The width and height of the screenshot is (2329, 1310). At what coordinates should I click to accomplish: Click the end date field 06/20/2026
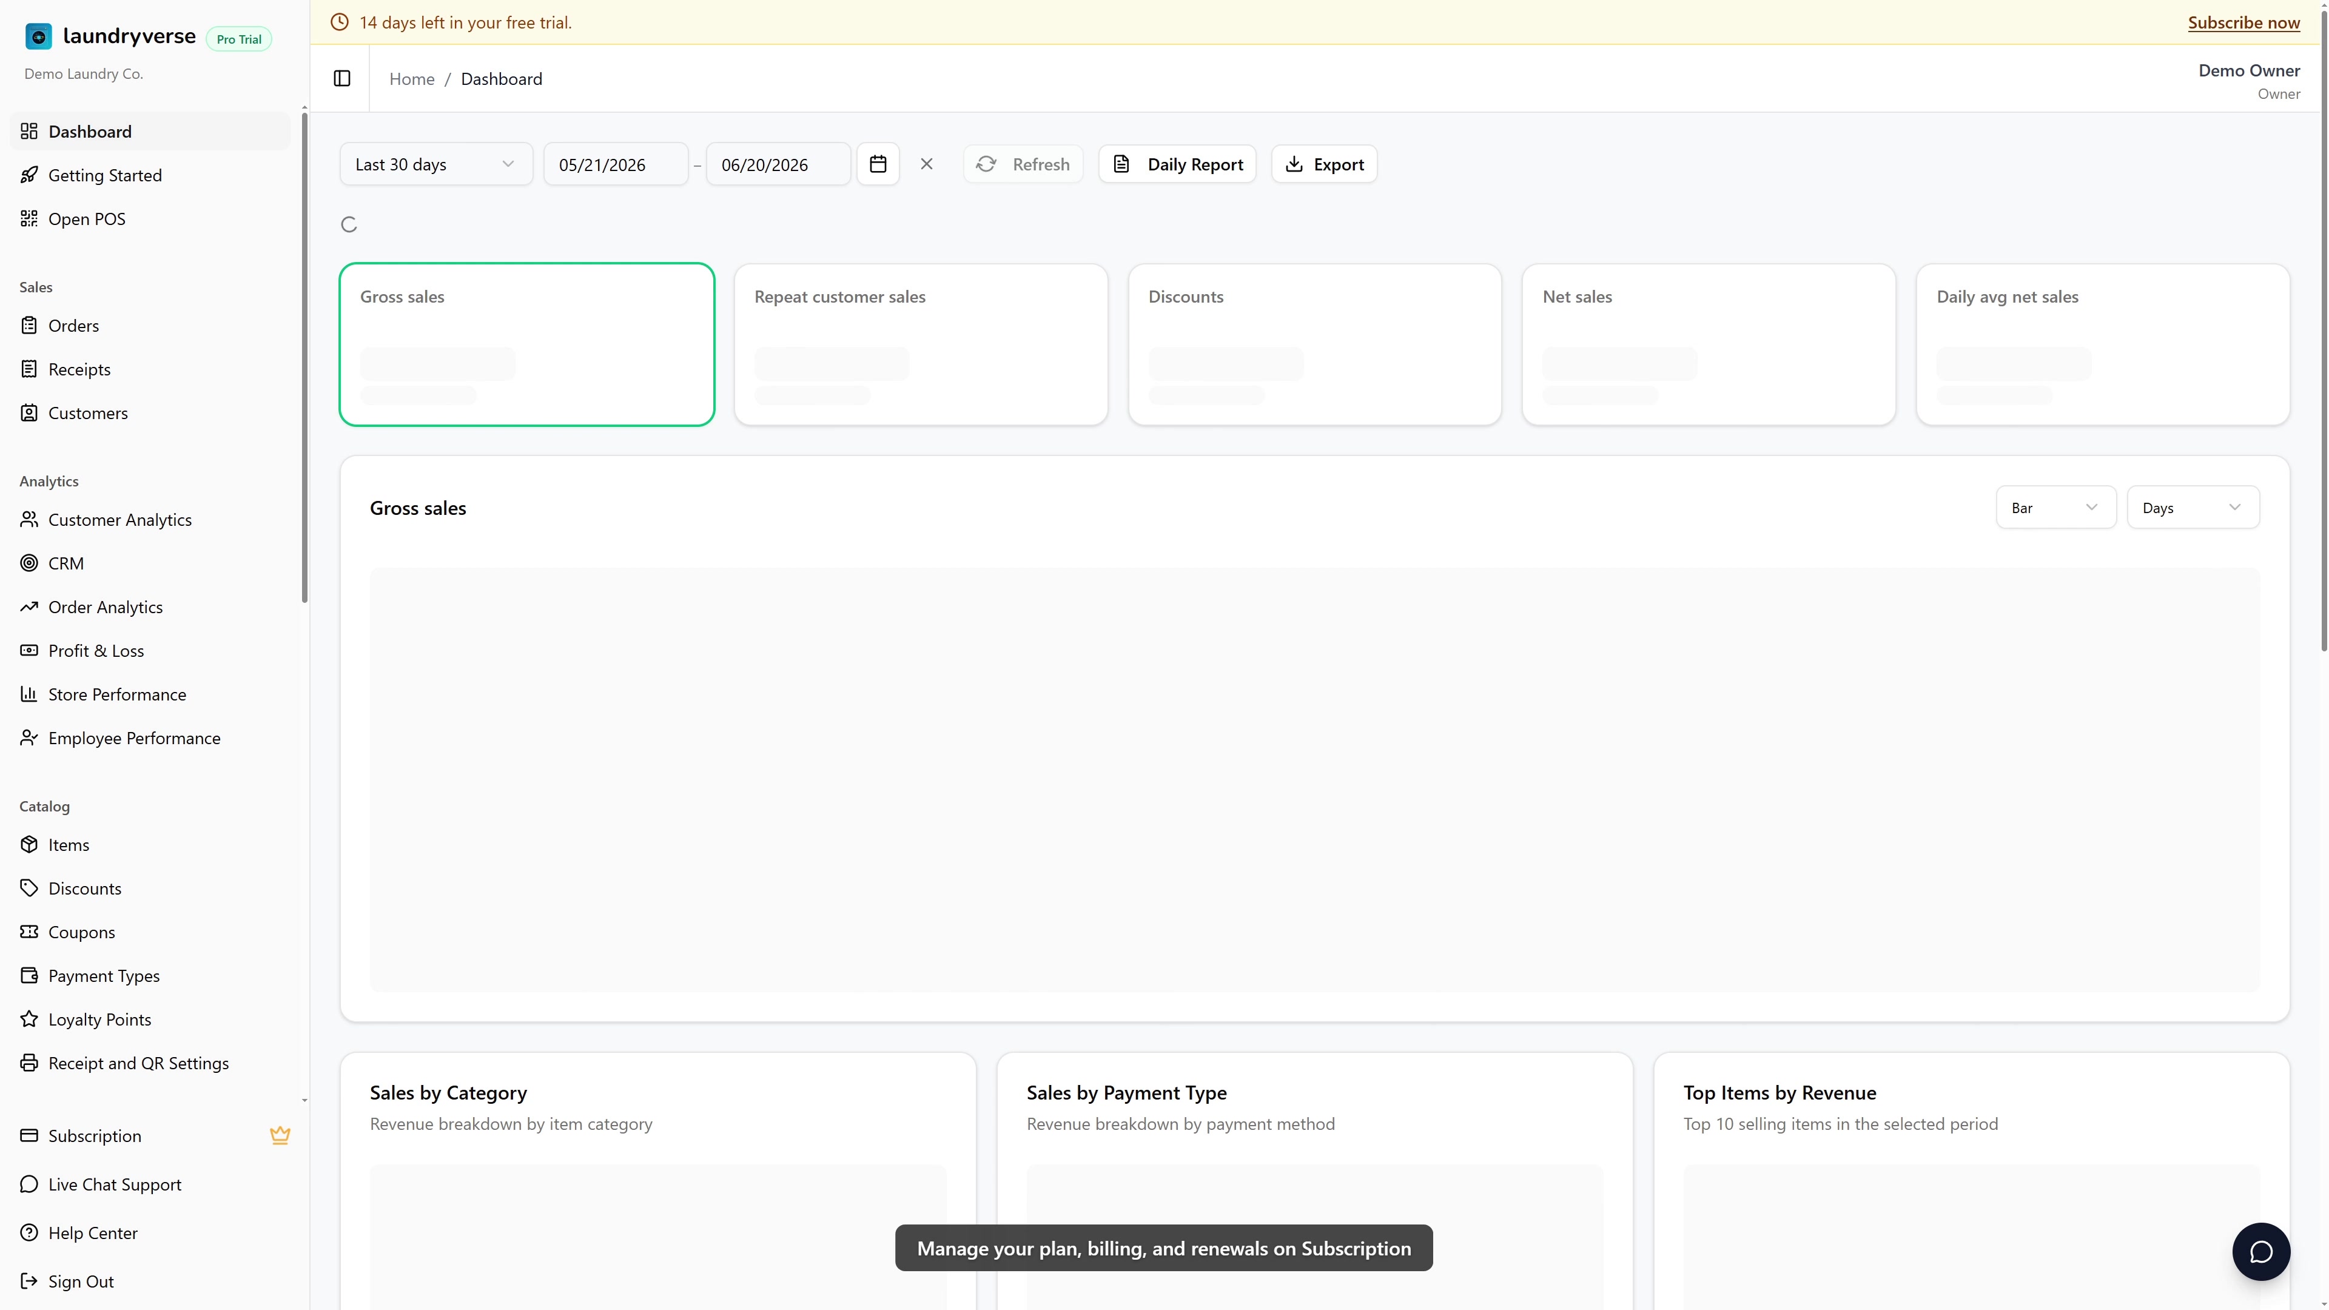click(778, 164)
